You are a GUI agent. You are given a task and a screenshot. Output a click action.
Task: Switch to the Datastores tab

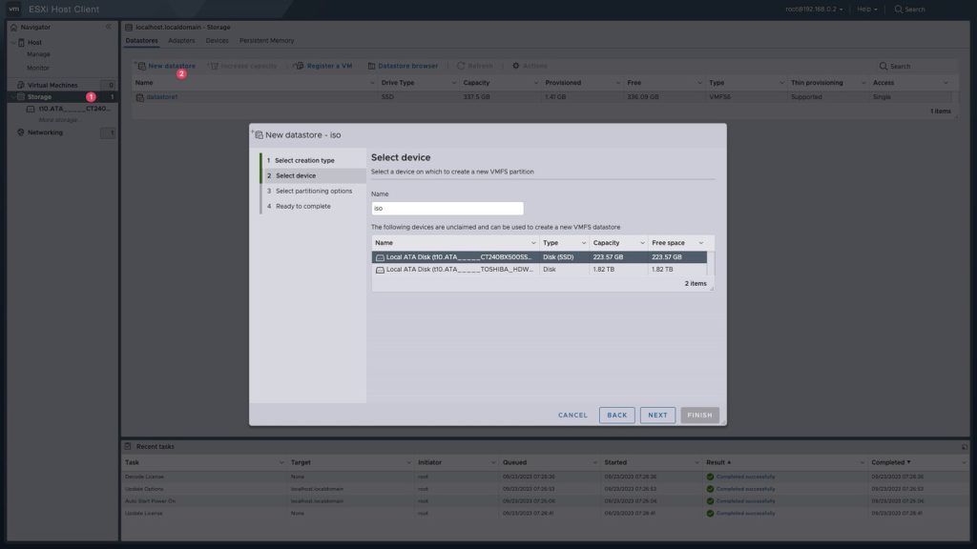coord(141,41)
